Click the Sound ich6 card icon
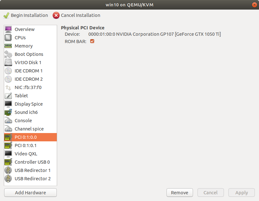This screenshot has width=259, height=201. (8, 112)
